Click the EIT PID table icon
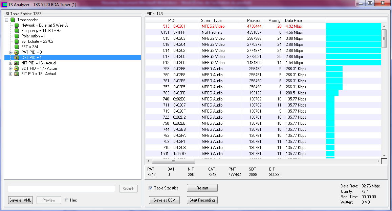The image size is (392, 211). [16, 74]
